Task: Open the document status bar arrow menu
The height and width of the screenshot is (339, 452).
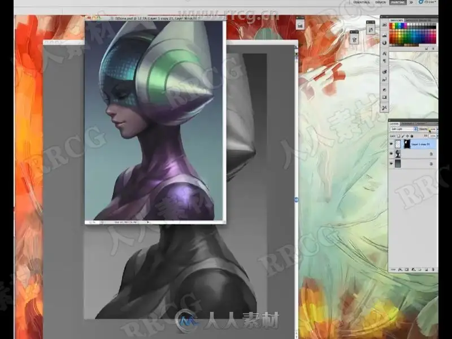Action: coord(148,222)
